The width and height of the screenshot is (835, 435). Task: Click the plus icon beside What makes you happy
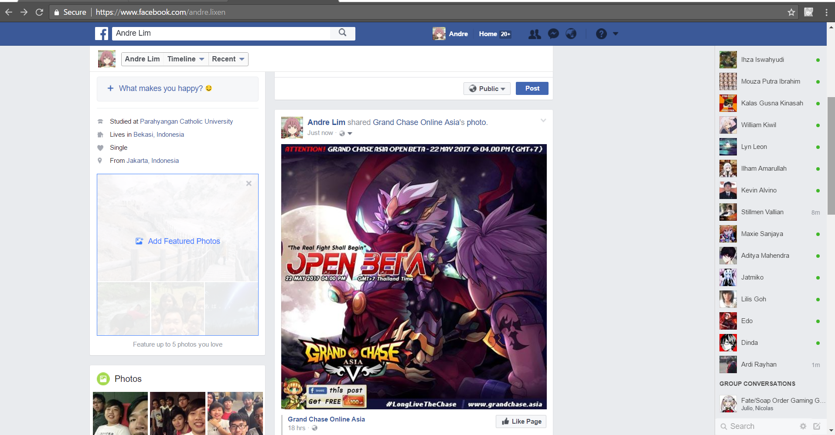tap(110, 88)
